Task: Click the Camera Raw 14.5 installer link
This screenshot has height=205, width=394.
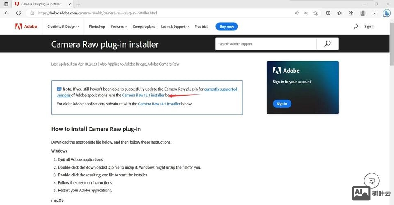Action: (159, 104)
